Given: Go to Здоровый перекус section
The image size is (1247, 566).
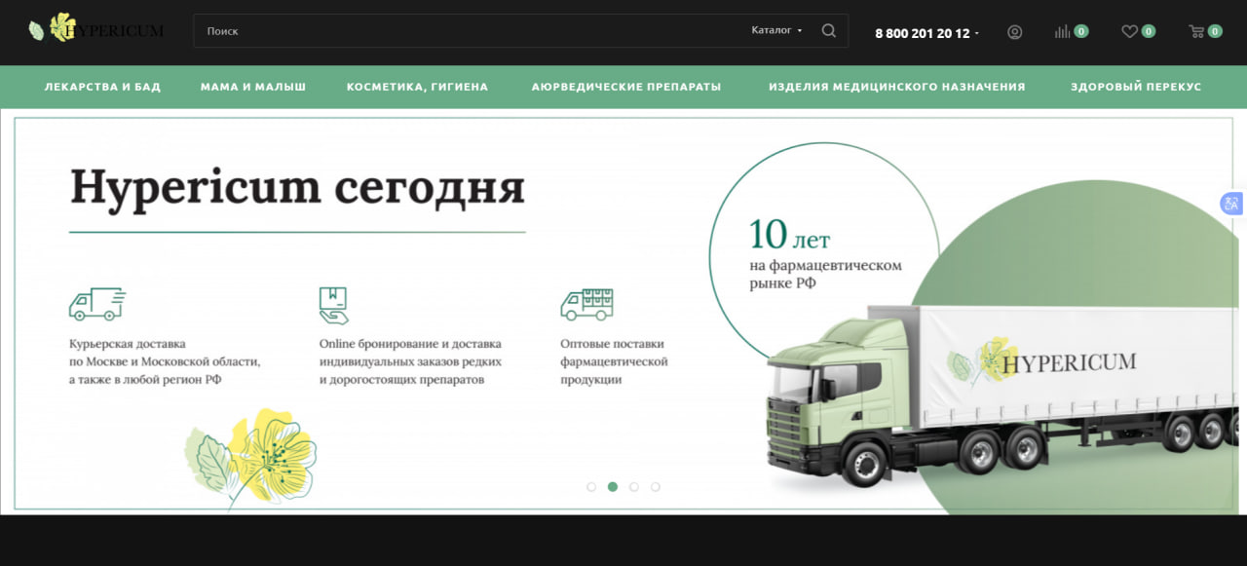Looking at the screenshot, I should coord(1135,87).
